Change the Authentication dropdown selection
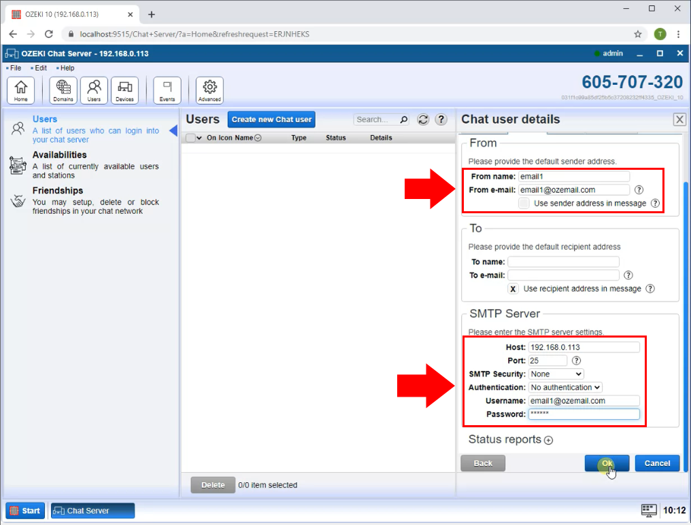Screen dimensions: 691x525 coord(565,387)
